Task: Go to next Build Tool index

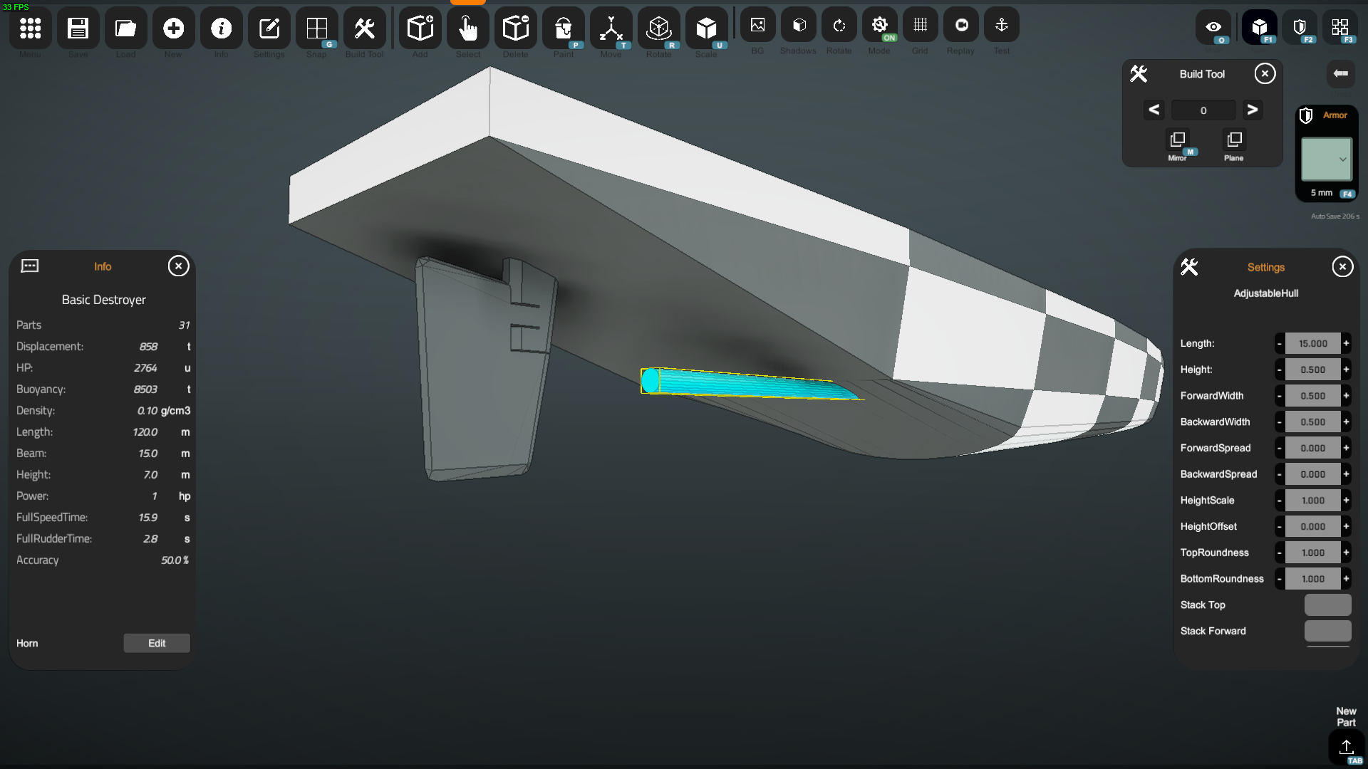Action: pyautogui.click(x=1252, y=110)
